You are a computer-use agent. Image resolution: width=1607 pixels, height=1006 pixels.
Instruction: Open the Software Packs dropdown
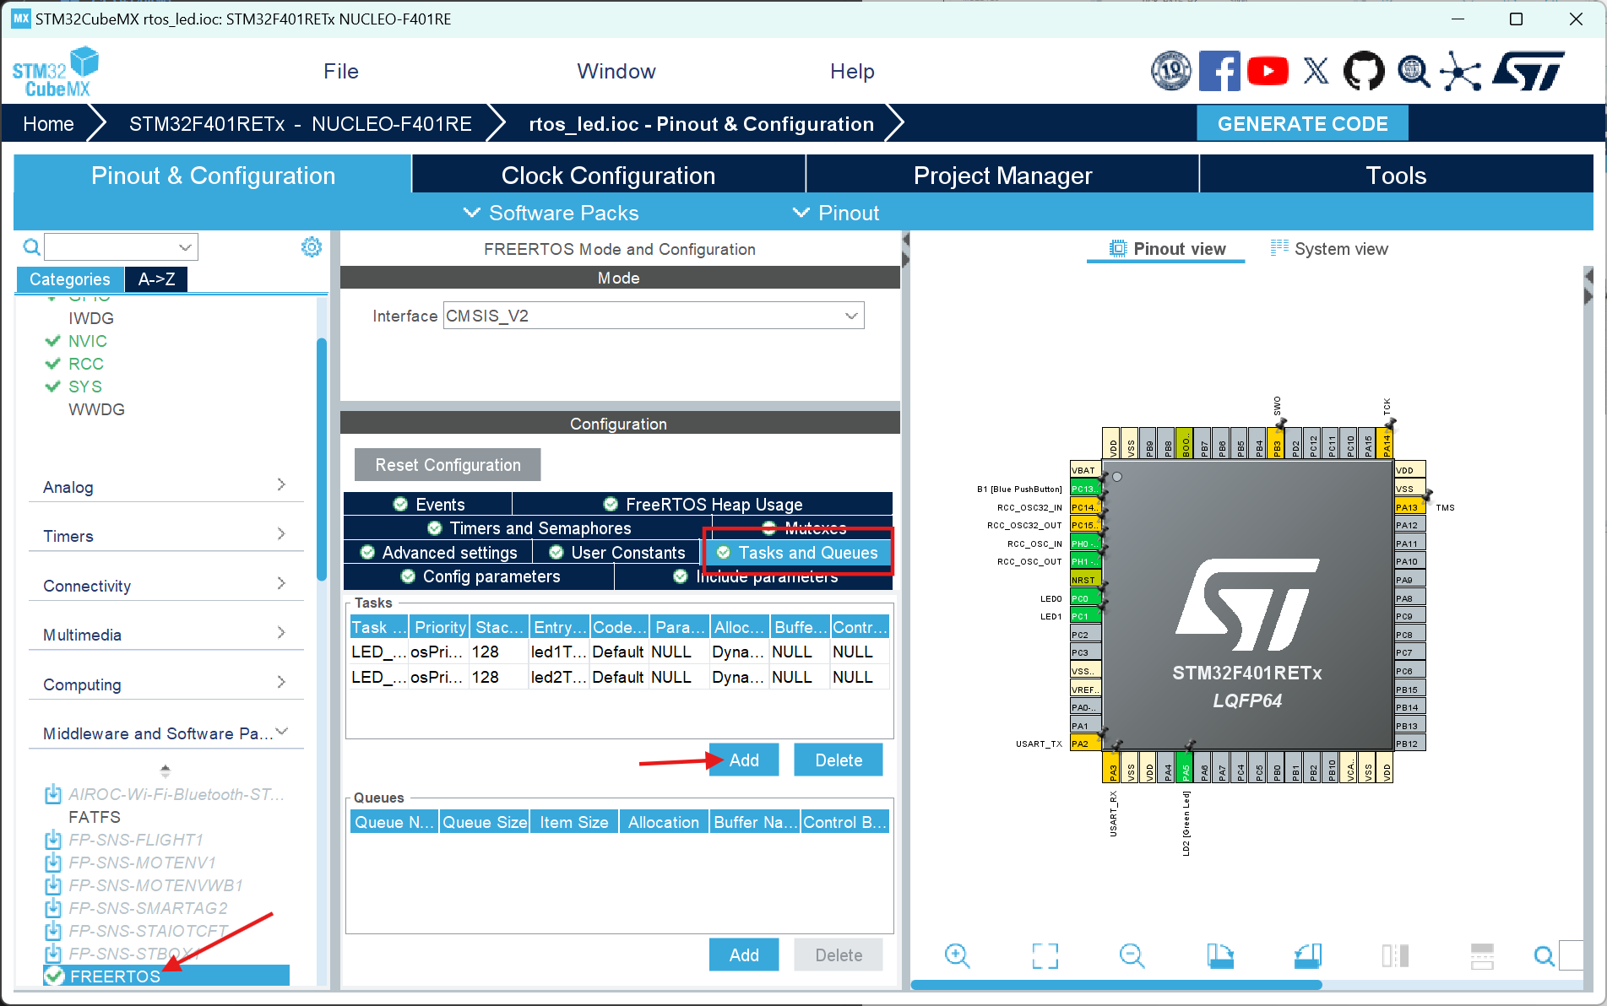click(x=551, y=213)
